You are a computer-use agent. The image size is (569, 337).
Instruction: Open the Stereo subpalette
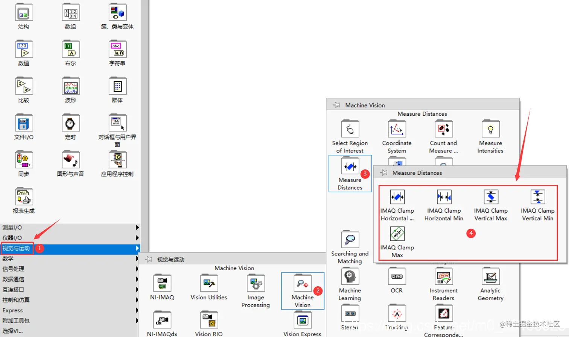[x=350, y=313]
